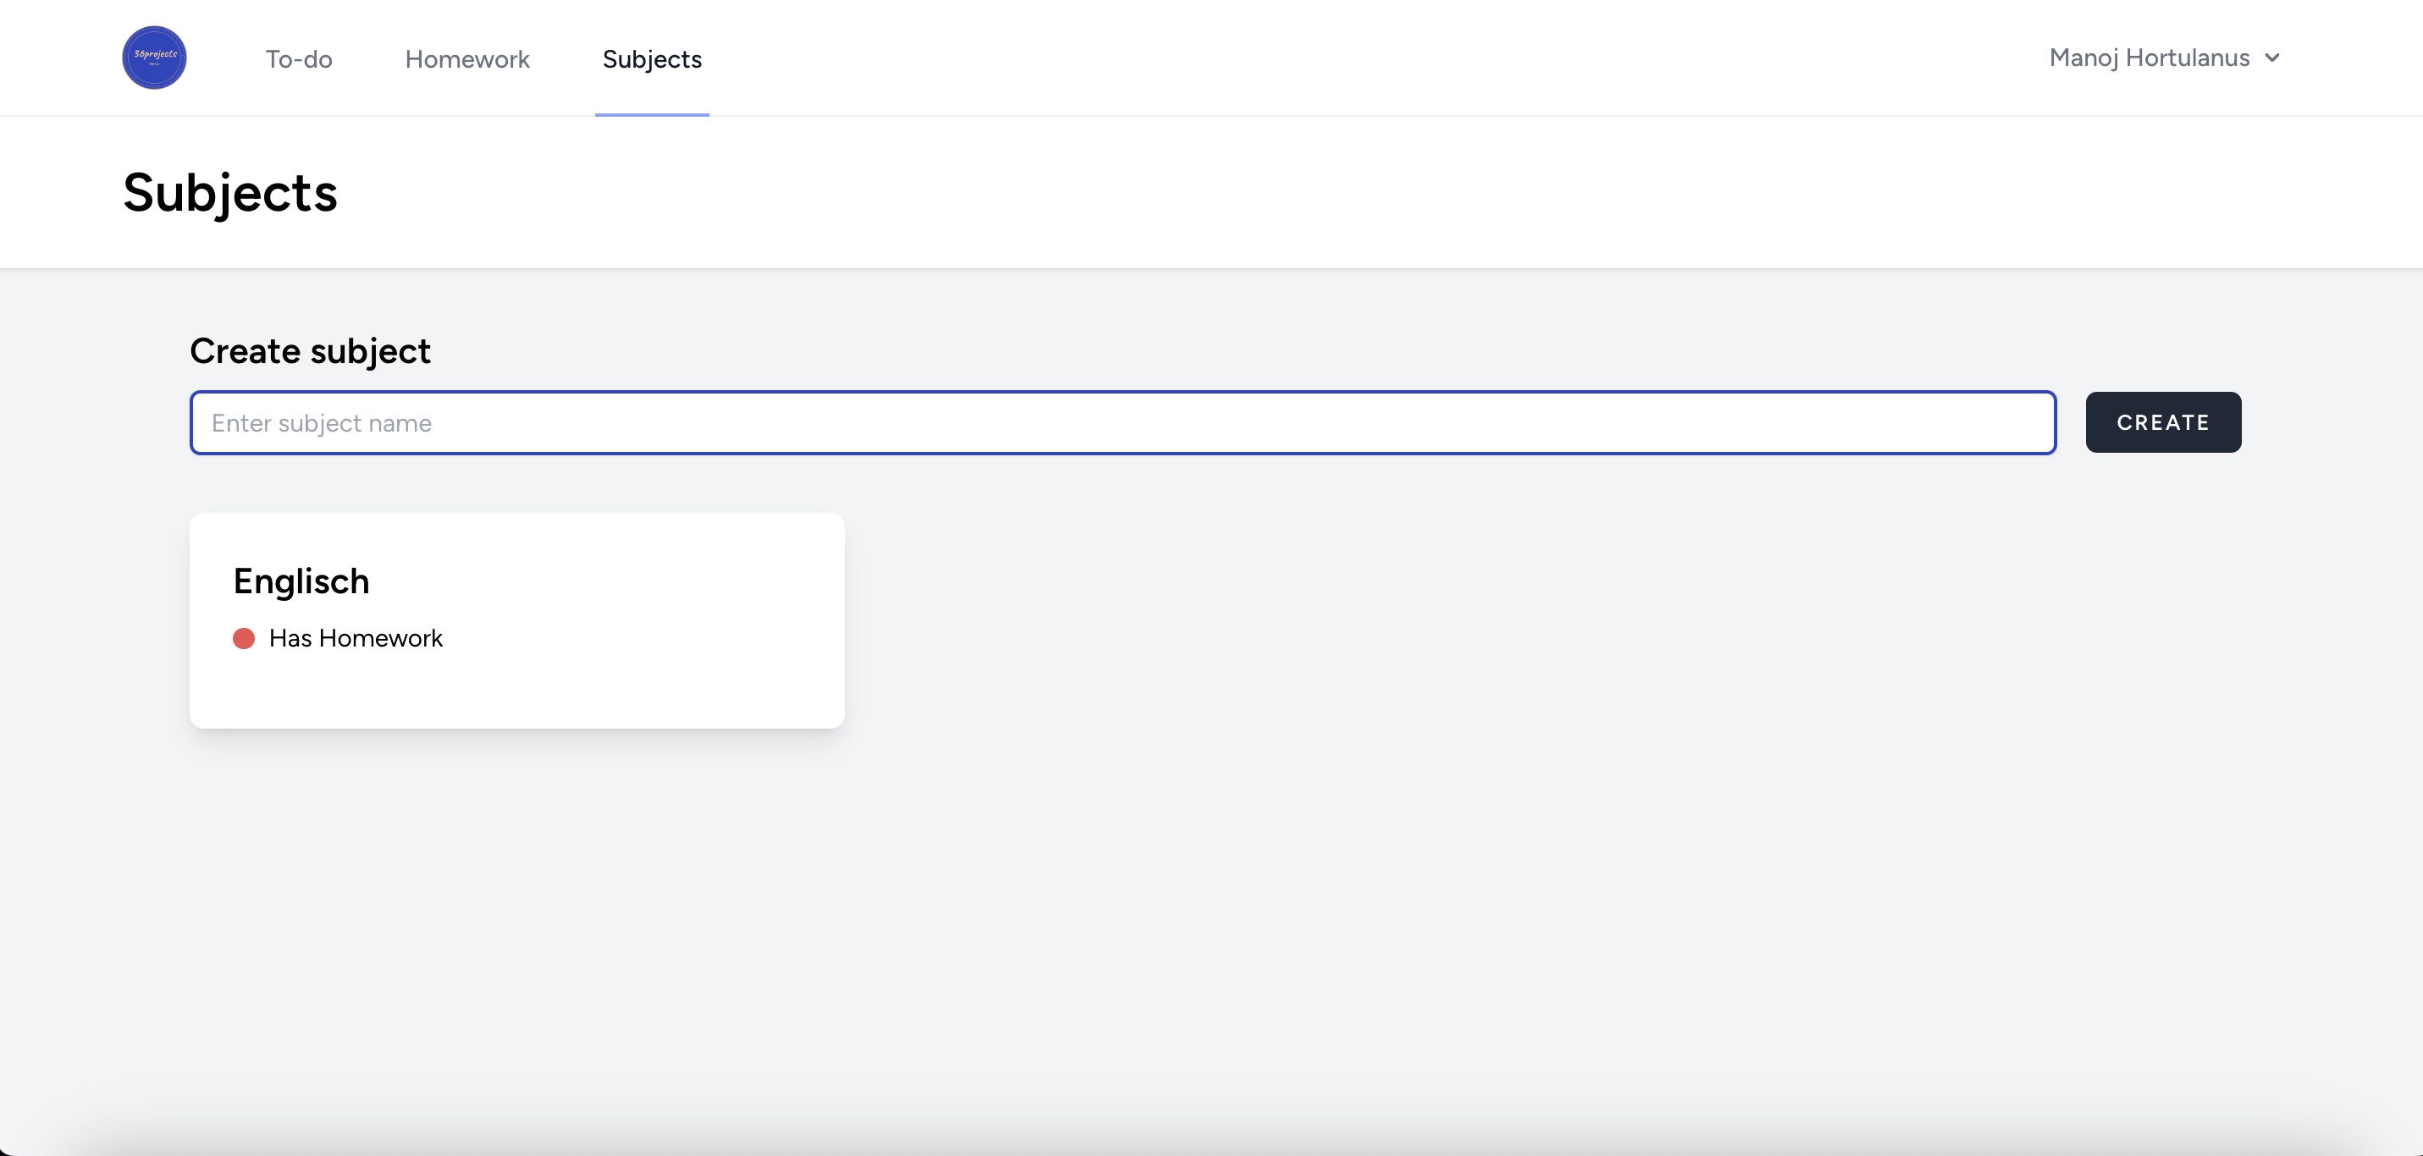Click the Has Homework label
The image size is (2423, 1156).
(x=356, y=639)
